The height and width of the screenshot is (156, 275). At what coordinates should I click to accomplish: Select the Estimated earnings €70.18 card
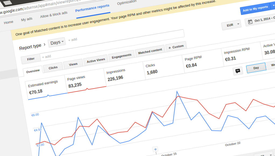[x=46, y=88]
